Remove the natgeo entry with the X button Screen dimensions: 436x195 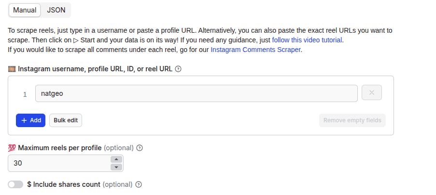371,93
